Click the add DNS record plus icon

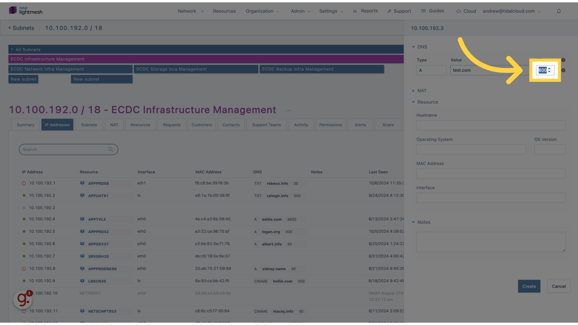563,60
